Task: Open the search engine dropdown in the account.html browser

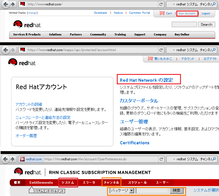Action: pyautogui.click(x=174, y=50)
